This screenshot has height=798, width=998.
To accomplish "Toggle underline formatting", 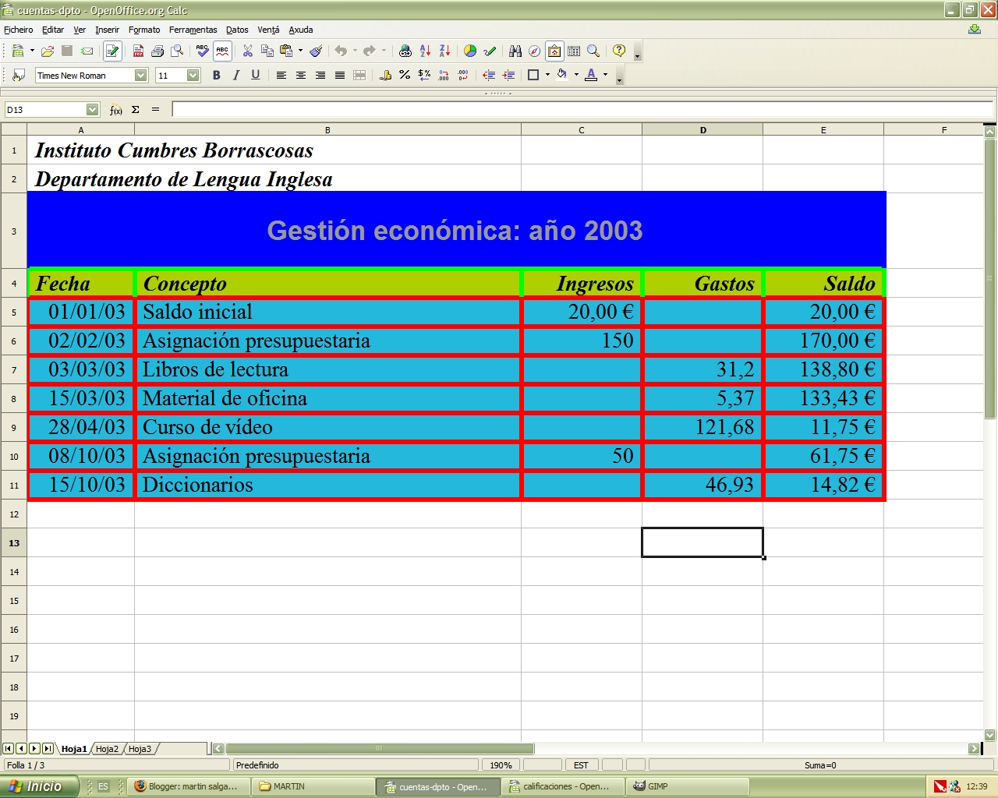I will tap(255, 75).
